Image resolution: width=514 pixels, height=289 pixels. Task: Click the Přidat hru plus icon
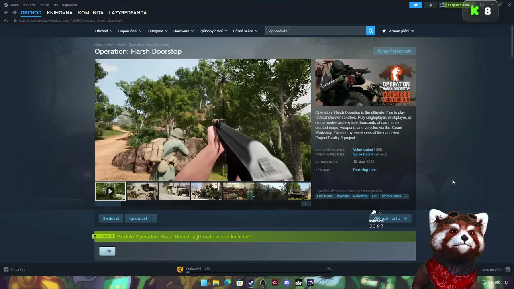[x=6, y=269]
